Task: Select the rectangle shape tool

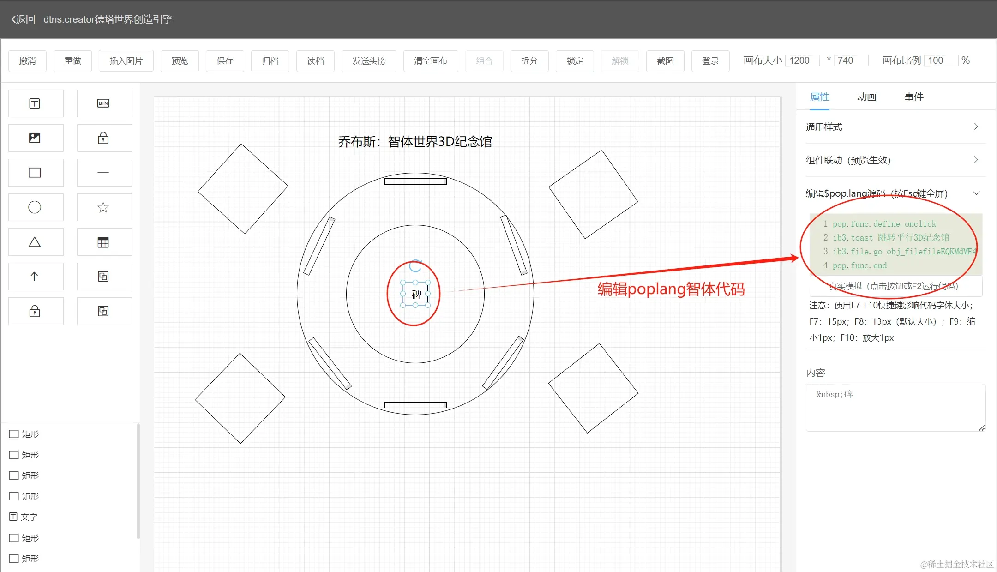Action: point(35,173)
